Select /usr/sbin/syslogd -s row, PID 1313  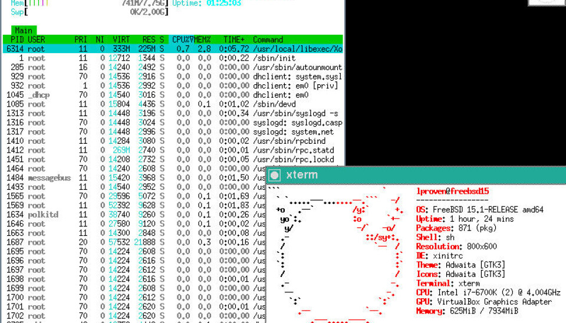click(173, 113)
